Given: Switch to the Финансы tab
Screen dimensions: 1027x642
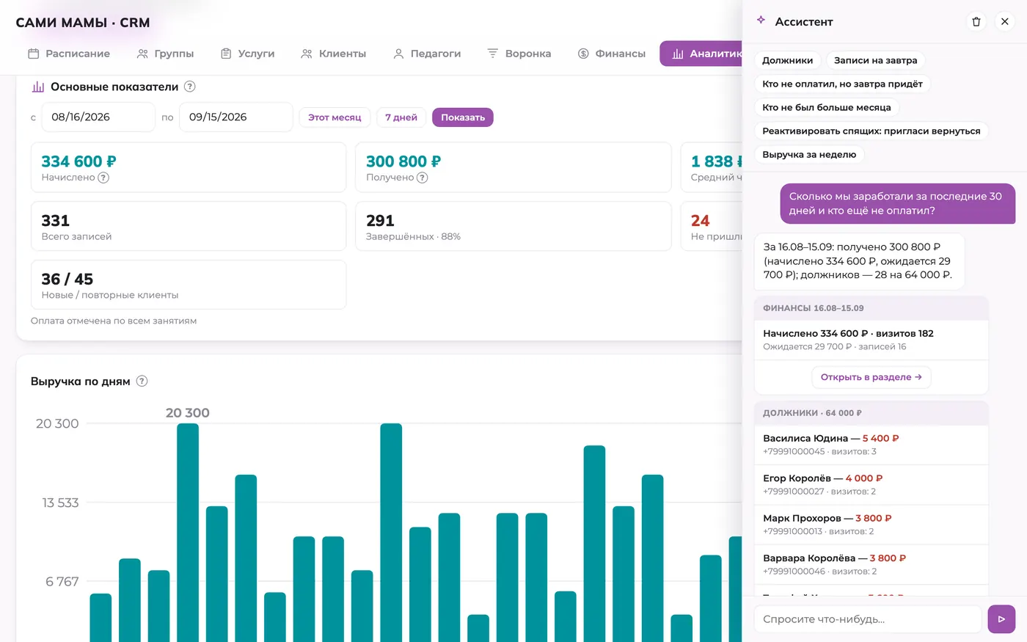Looking at the screenshot, I should (x=612, y=54).
